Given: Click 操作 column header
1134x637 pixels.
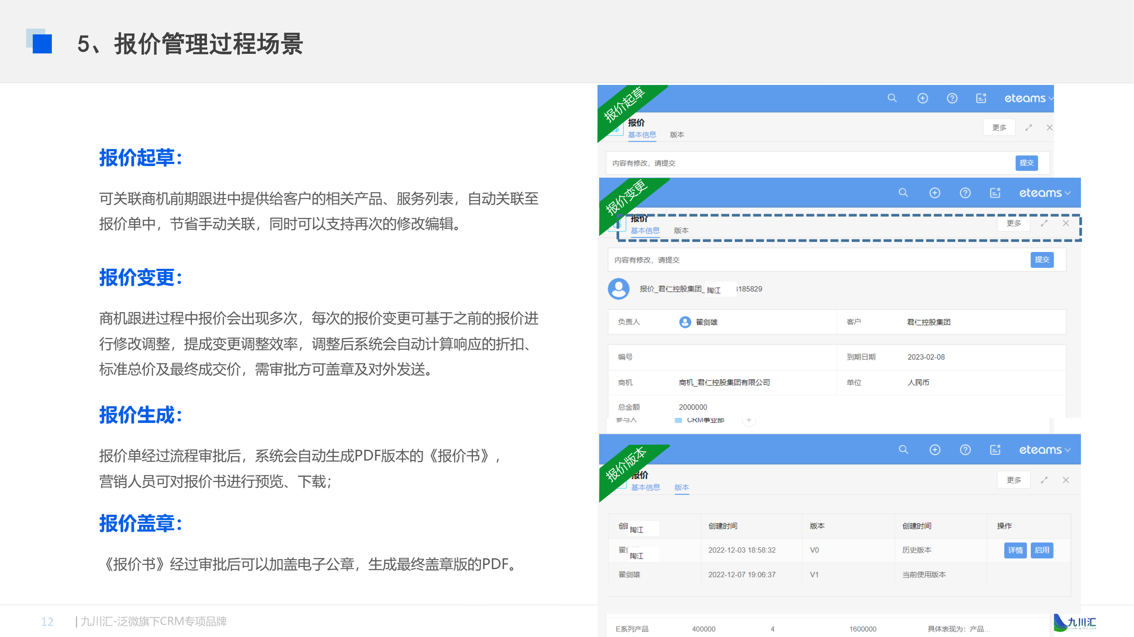Looking at the screenshot, I should pos(1004,526).
